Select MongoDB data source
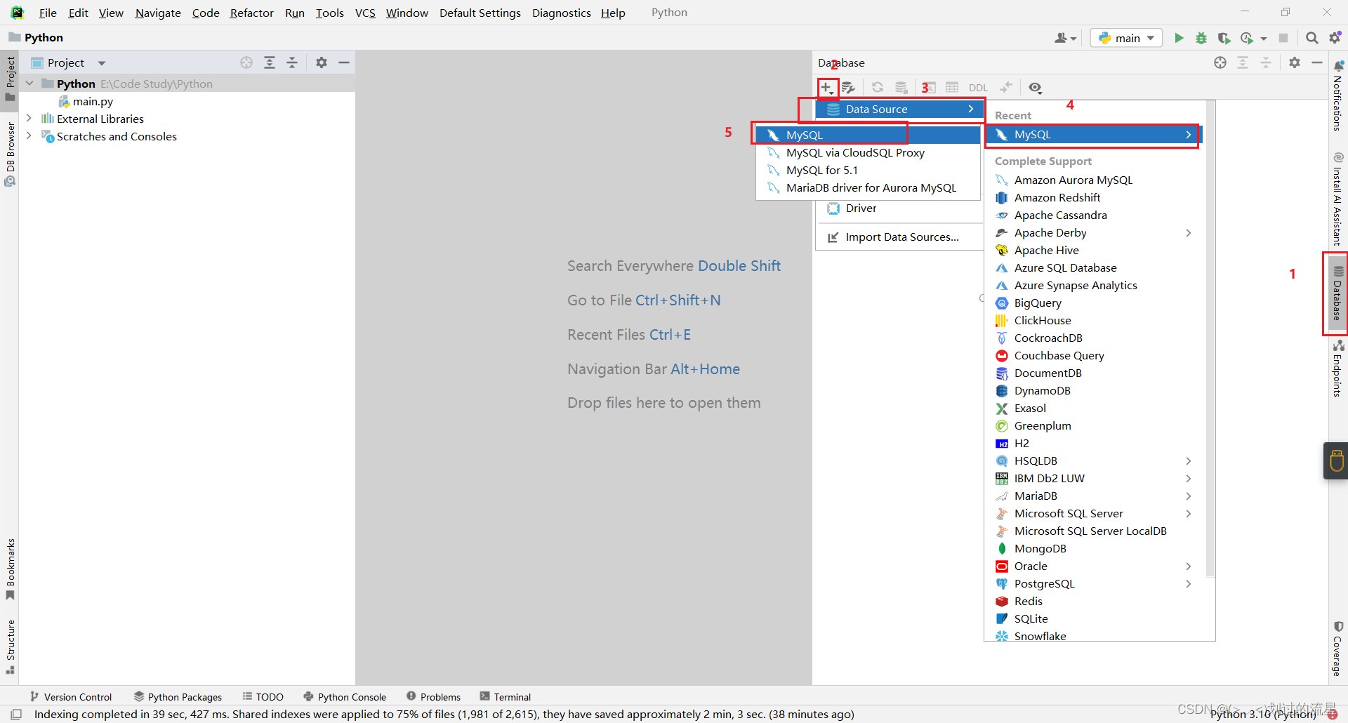 (1095, 548)
